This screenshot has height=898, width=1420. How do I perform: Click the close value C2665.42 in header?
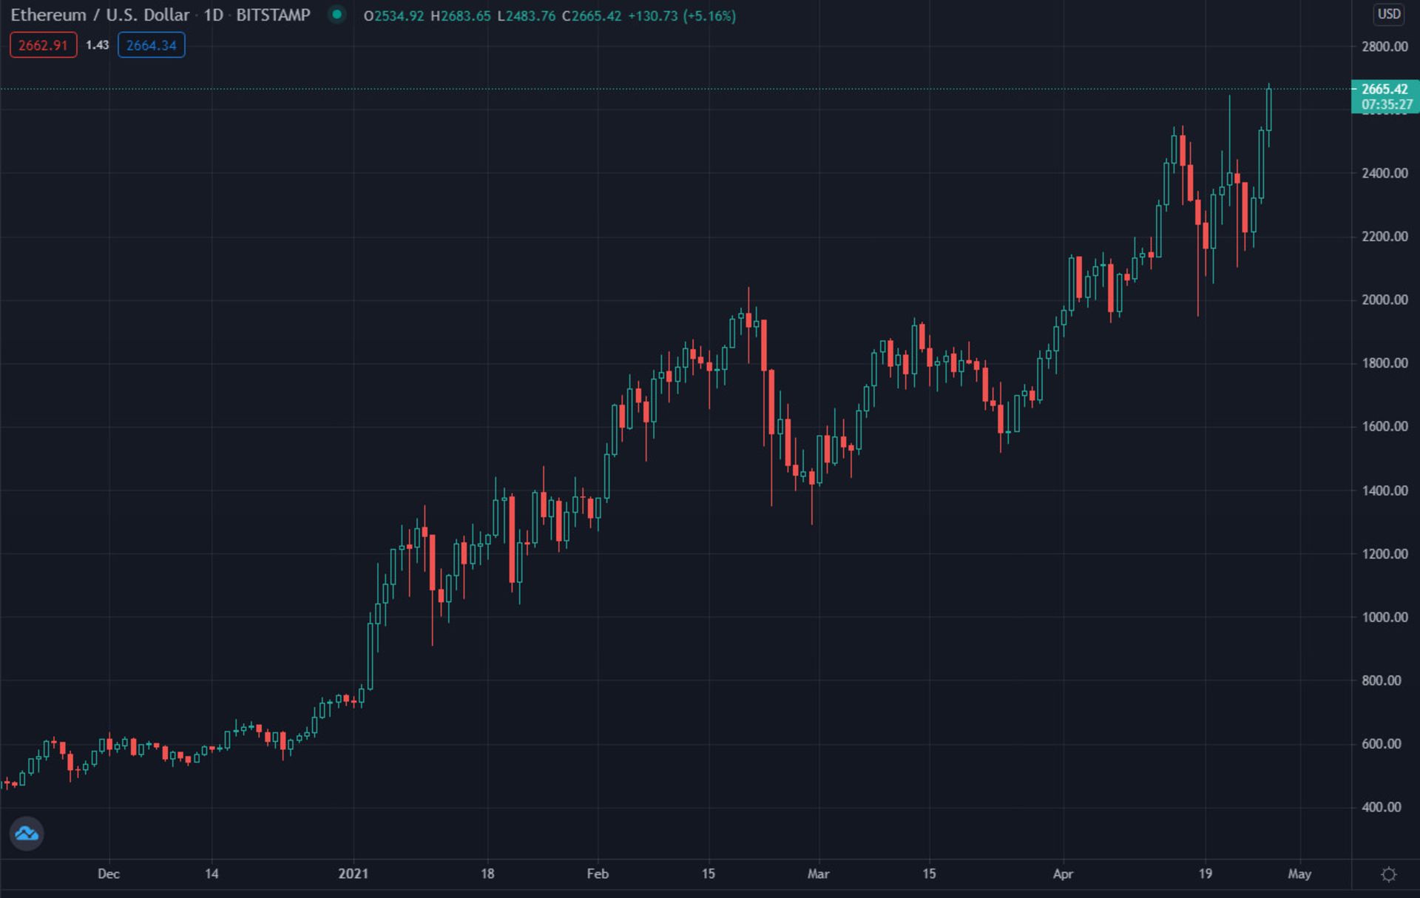tap(591, 16)
